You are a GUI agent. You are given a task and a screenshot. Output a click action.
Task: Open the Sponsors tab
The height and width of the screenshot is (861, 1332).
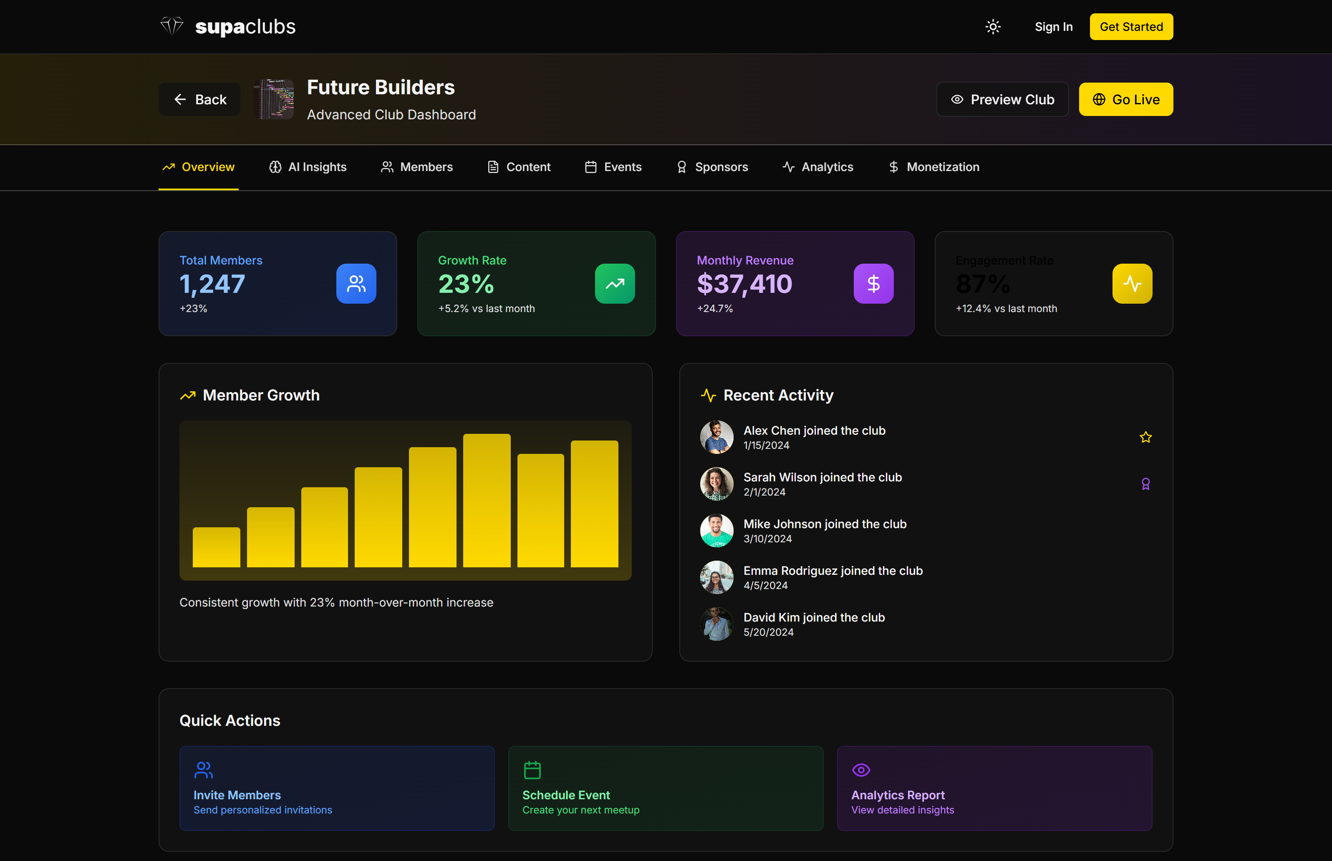click(712, 167)
